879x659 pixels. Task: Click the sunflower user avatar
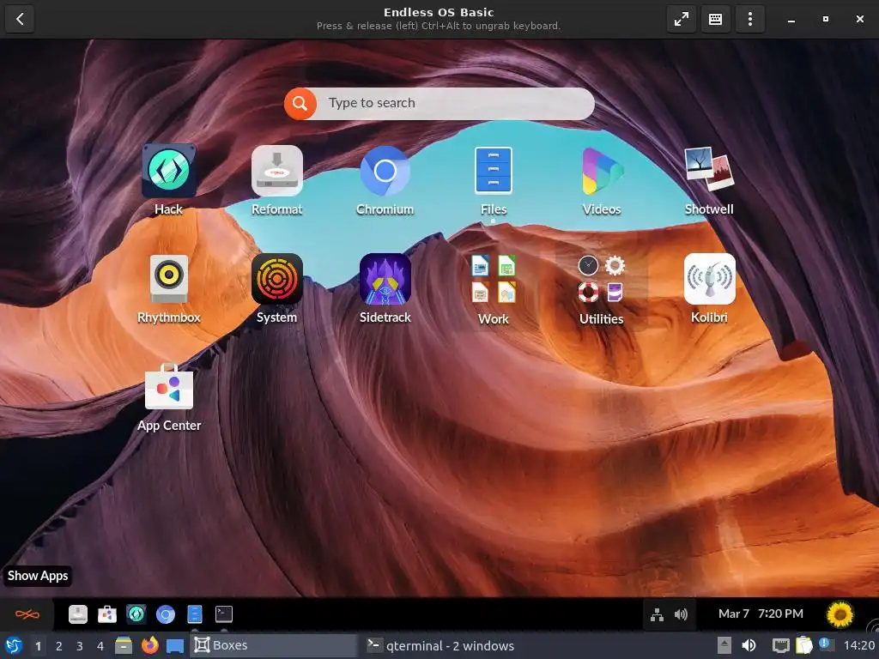click(840, 614)
